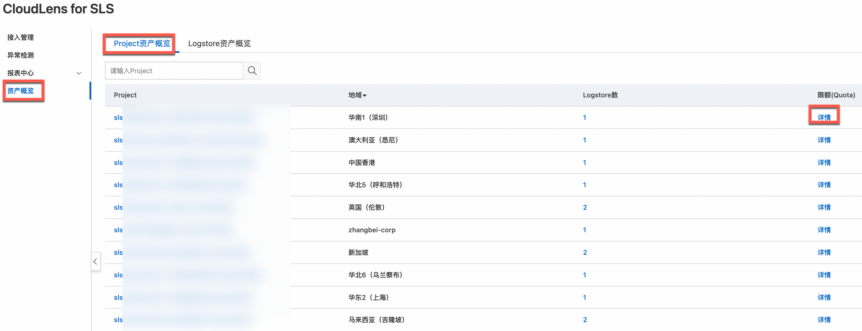Viewport: 862px width, 331px height.
Task: Open the sls project in 华东2（上海）row
Action: (118, 298)
